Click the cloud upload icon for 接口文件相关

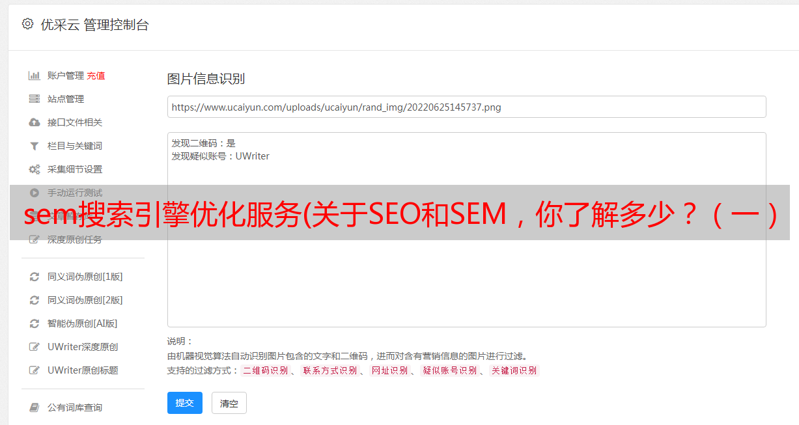(35, 122)
